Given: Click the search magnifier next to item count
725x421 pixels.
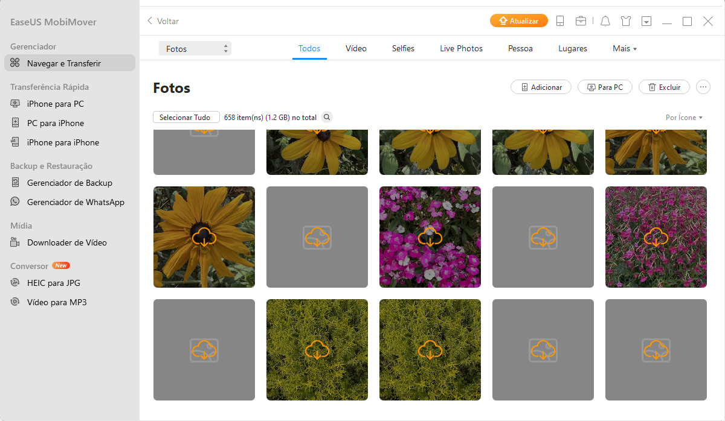Looking at the screenshot, I should 327,118.
